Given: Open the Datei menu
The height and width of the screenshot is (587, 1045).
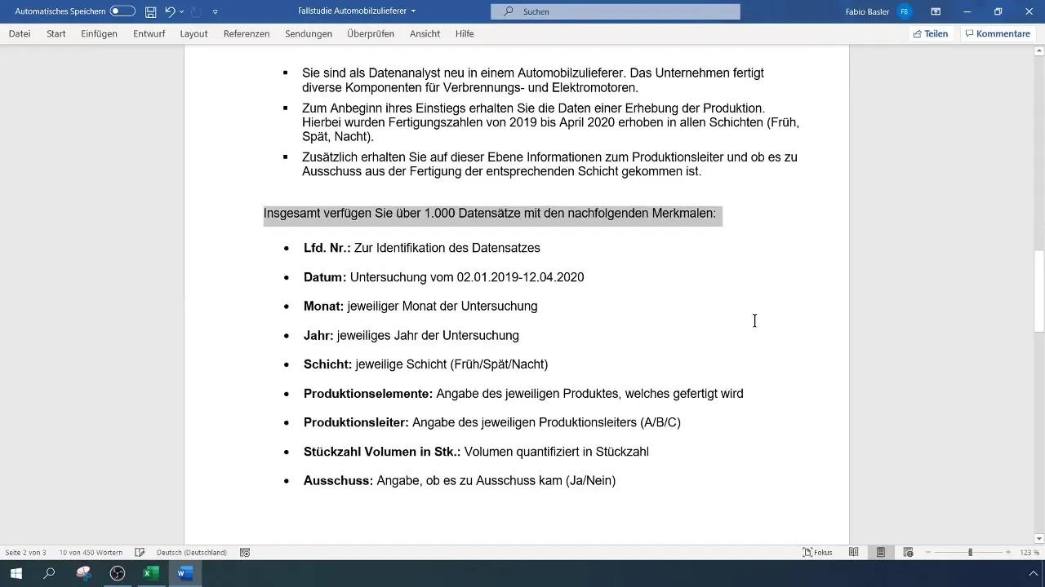Looking at the screenshot, I should [20, 33].
